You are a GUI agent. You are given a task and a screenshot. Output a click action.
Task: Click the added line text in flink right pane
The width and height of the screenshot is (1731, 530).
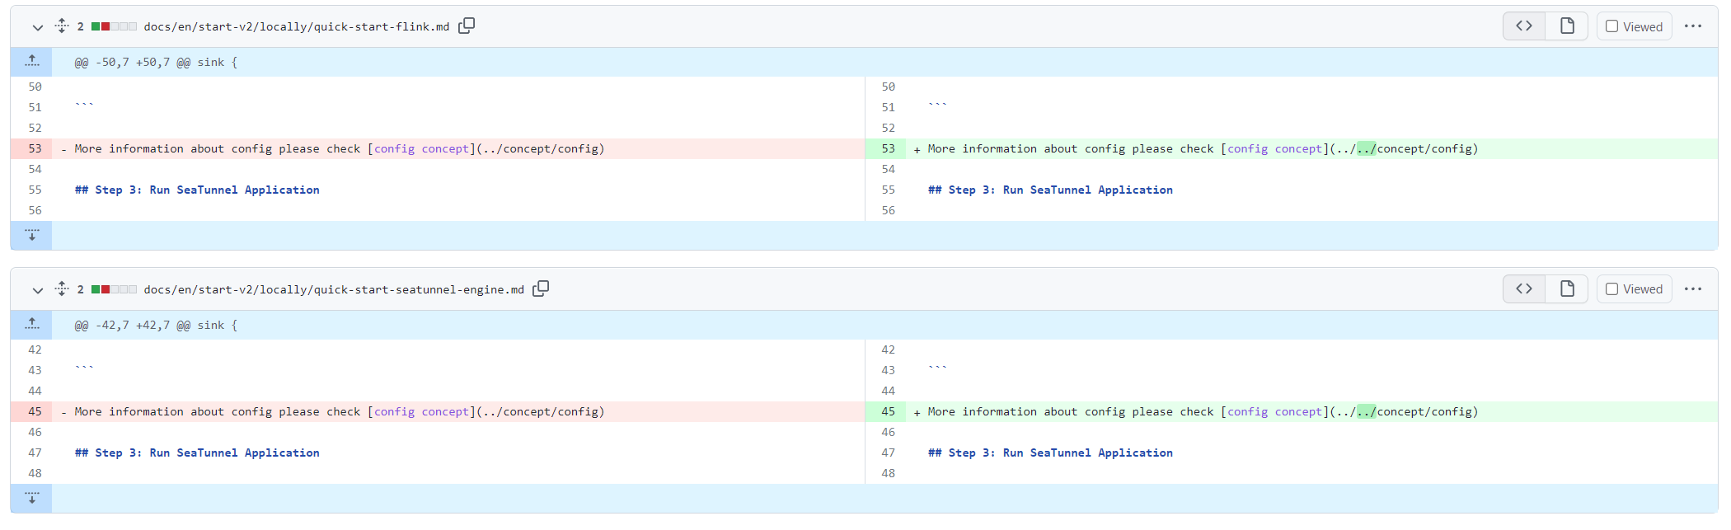[x=1203, y=148]
